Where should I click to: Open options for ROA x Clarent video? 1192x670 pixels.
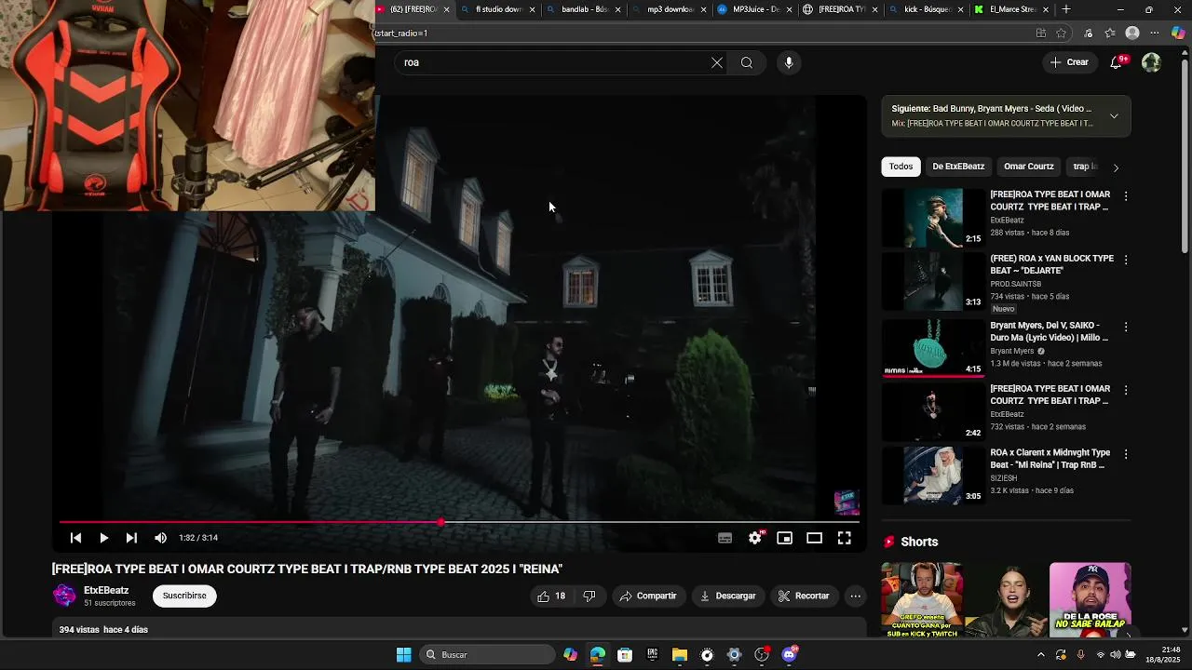point(1126,454)
